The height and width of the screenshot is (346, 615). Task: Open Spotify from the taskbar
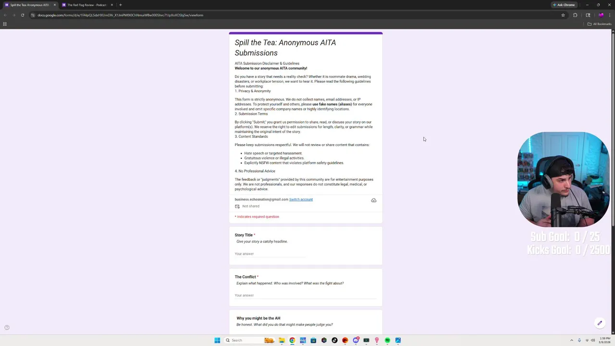click(x=387, y=340)
